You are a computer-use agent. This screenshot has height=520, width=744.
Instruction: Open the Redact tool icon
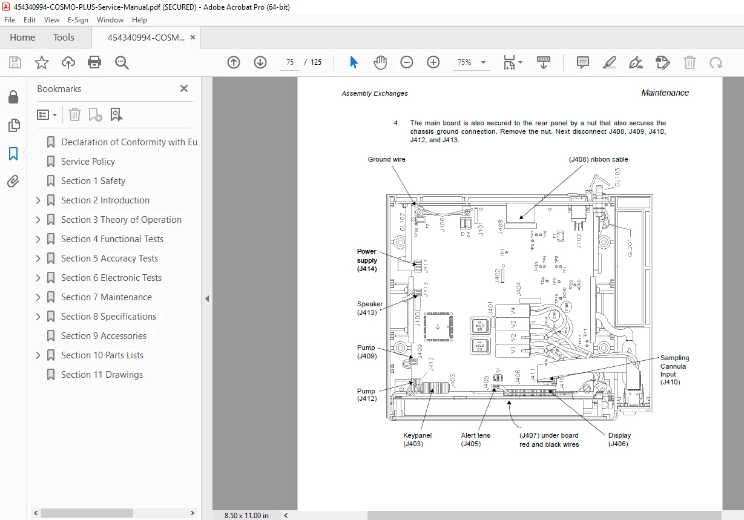(662, 62)
